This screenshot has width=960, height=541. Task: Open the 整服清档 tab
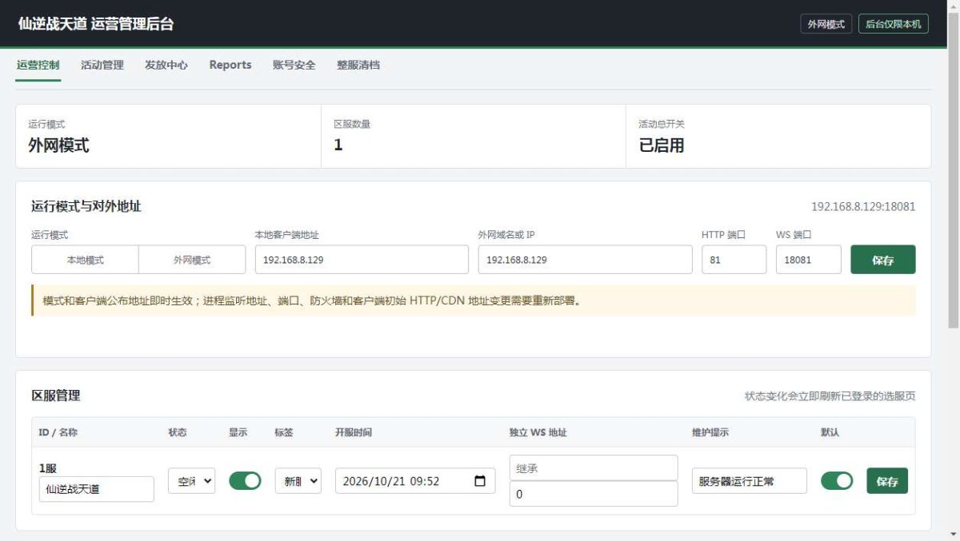point(358,65)
